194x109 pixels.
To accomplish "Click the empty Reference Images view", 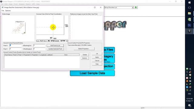I will coord(86,28).
